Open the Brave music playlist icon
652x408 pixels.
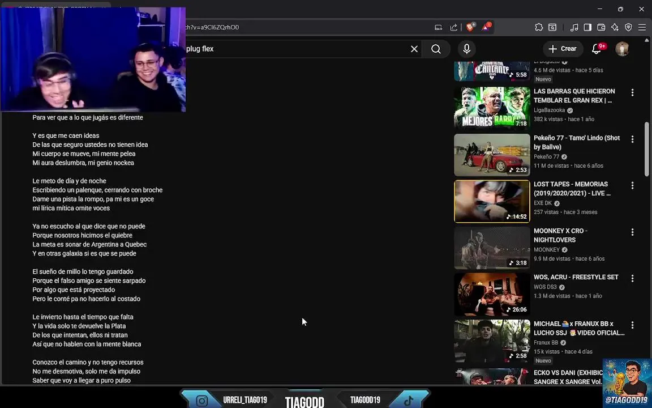tap(574, 27)
